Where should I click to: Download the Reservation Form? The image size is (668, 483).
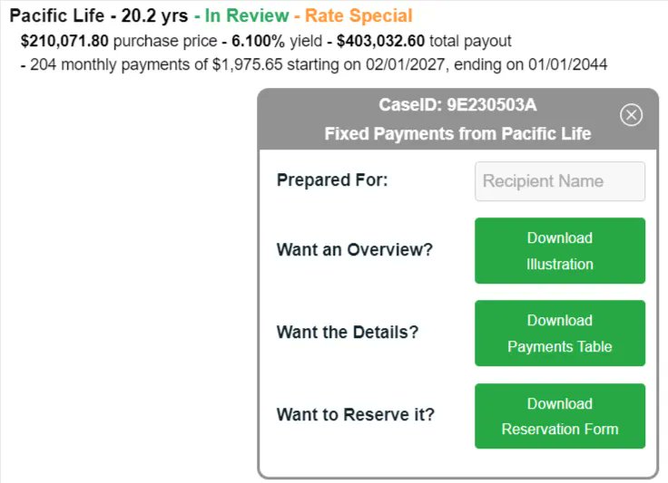[560, 416]
